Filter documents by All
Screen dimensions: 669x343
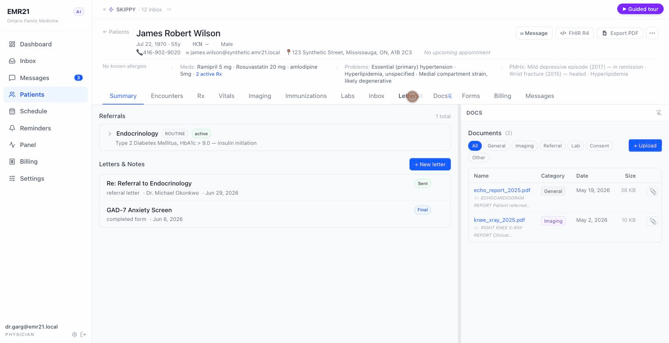475,146
